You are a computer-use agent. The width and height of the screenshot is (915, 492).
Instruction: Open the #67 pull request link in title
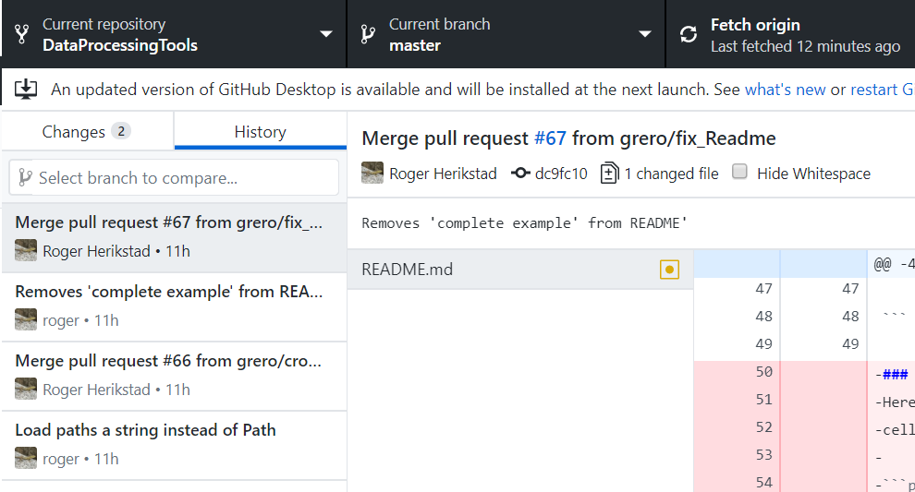550,138
